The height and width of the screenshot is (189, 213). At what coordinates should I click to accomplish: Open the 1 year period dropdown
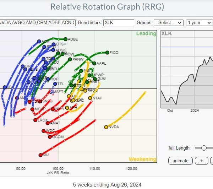tap(199, 23)
